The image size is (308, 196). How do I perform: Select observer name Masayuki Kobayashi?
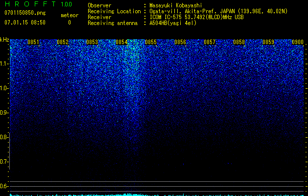(x=176, y=5)
